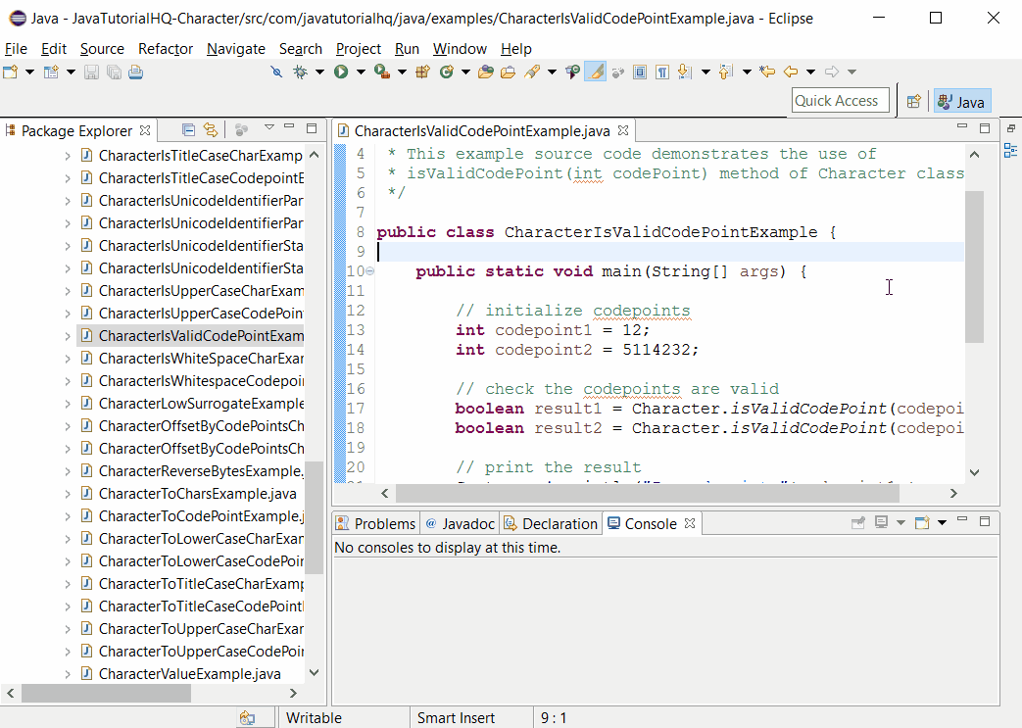
Task: Maximize the Package Explorer view
Action: (x=312, y=128)
